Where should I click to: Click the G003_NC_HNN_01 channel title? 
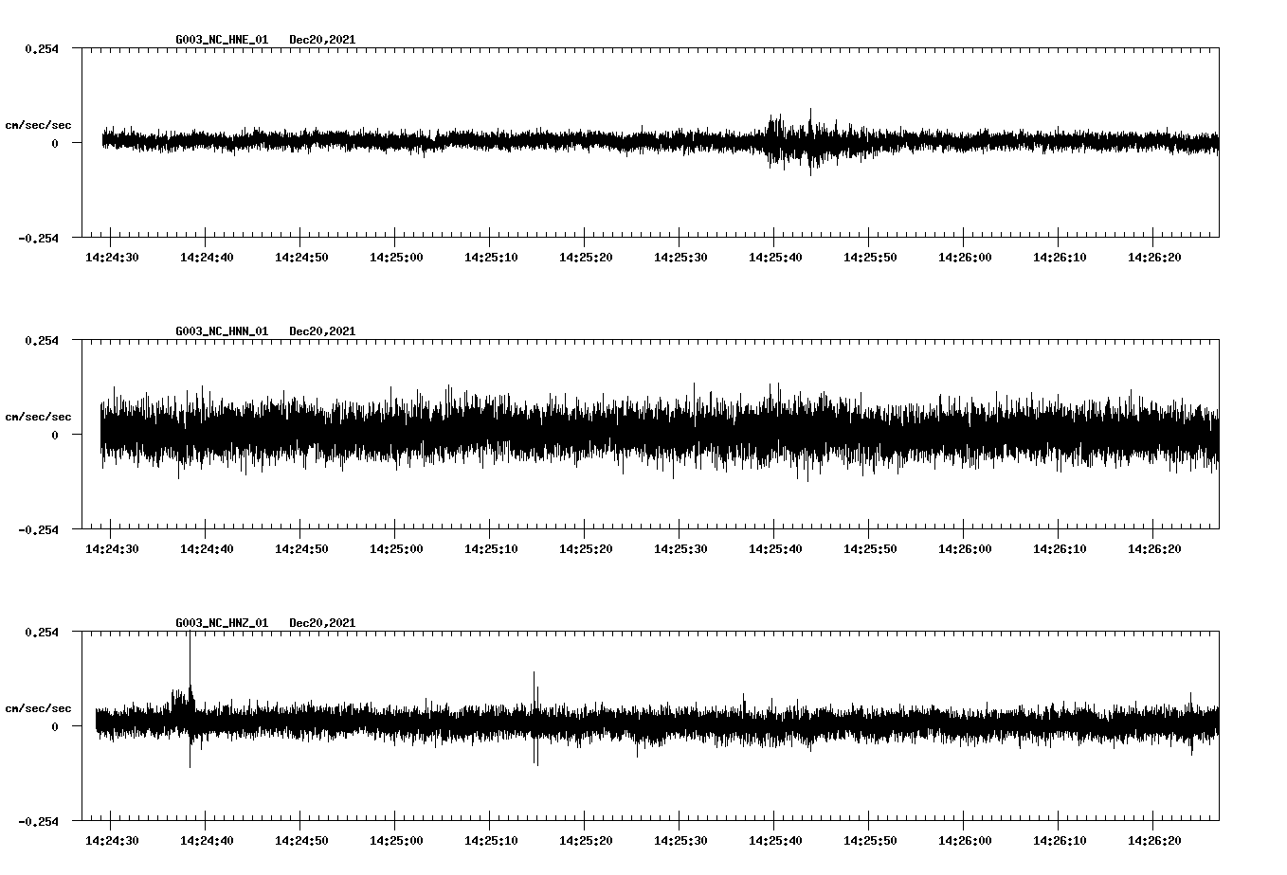[x=222, y=331]
